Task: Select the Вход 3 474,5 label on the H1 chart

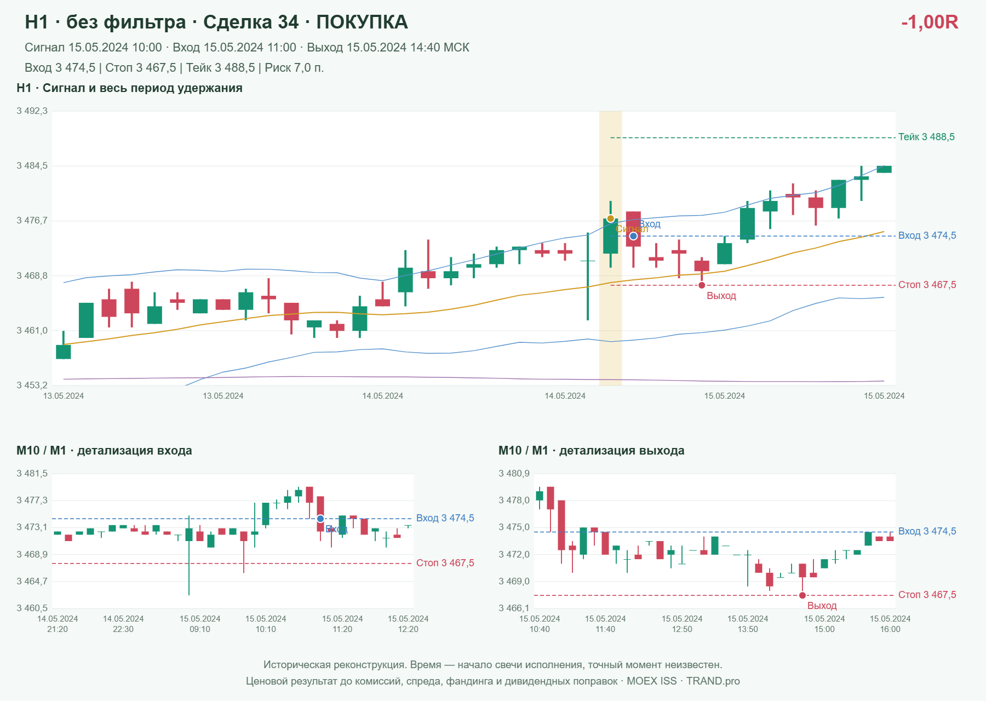Action: pos(927,235)
